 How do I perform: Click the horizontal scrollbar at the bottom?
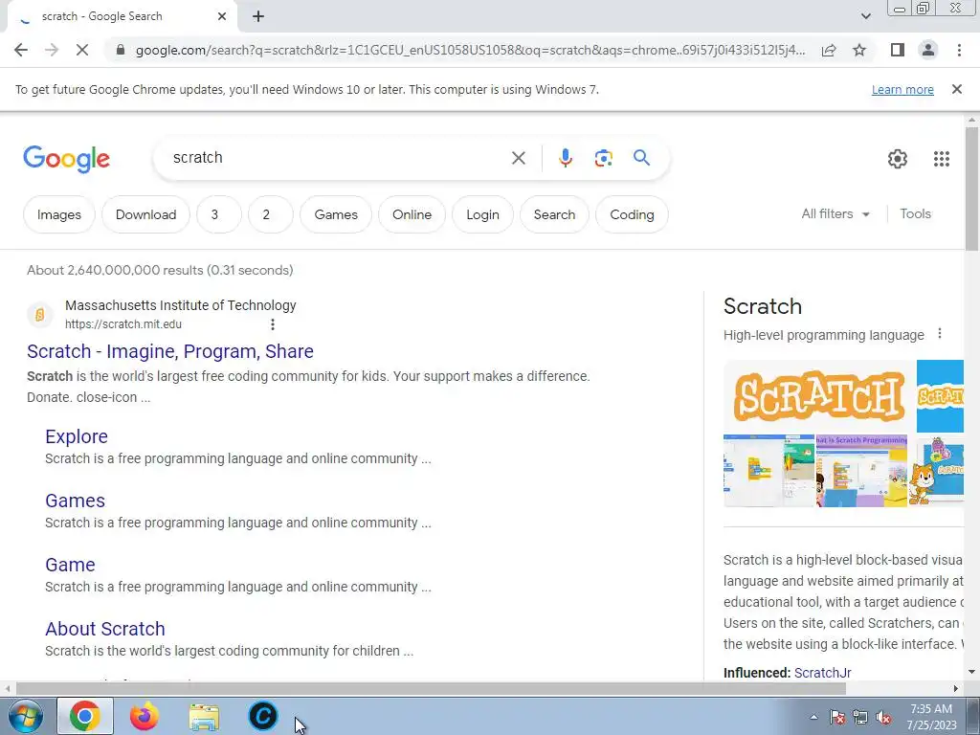430,688
